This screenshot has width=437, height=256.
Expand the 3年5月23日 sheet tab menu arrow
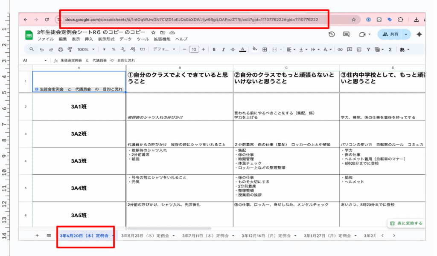click(175, 236)
